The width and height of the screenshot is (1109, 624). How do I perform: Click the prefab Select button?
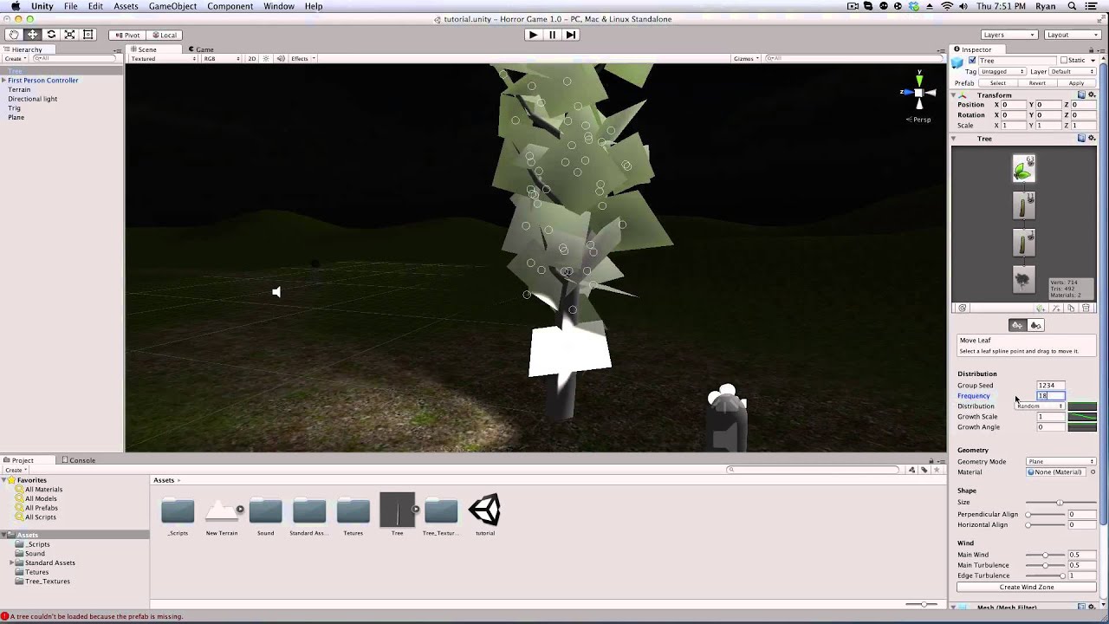998,83
